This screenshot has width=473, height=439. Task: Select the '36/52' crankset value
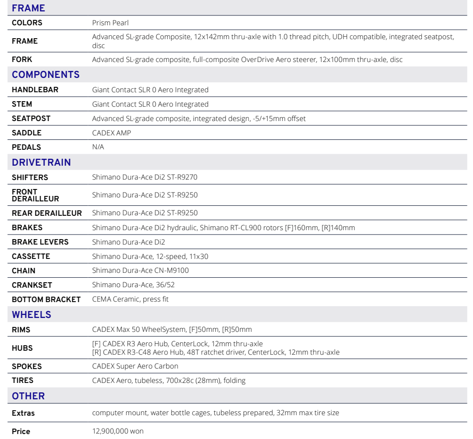click(133, 285)
